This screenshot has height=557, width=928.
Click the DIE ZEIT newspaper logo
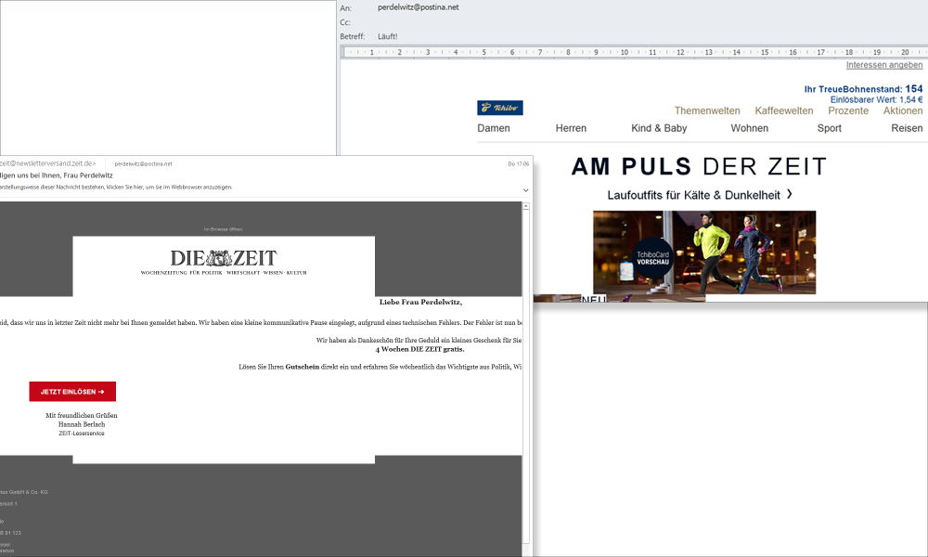click(224, 258)
